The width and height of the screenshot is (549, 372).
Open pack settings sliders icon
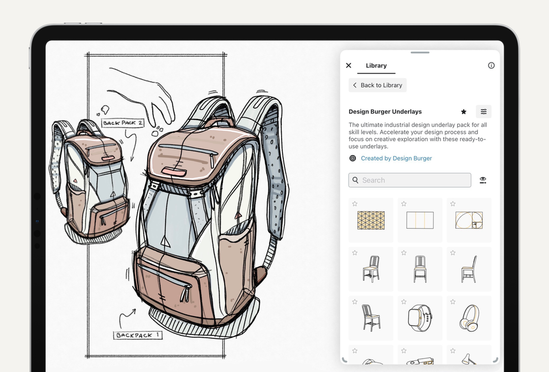[x=483, y=112]
